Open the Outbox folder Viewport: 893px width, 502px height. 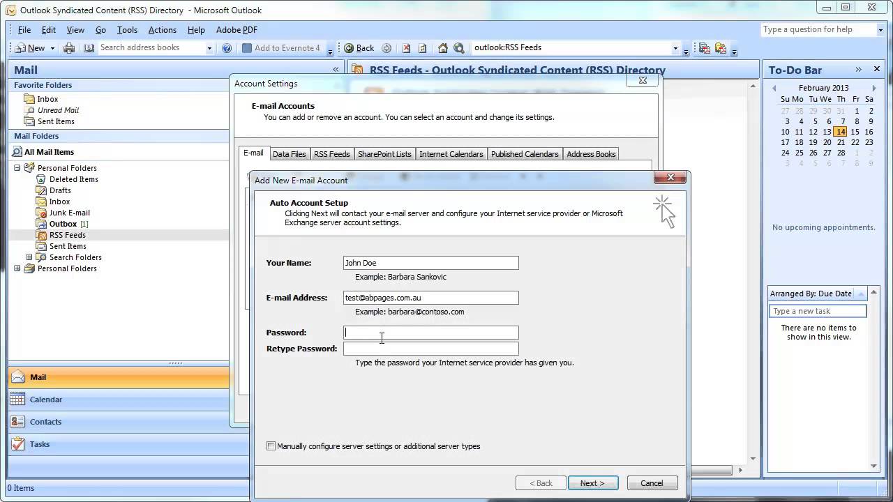(x=63, y=224)
